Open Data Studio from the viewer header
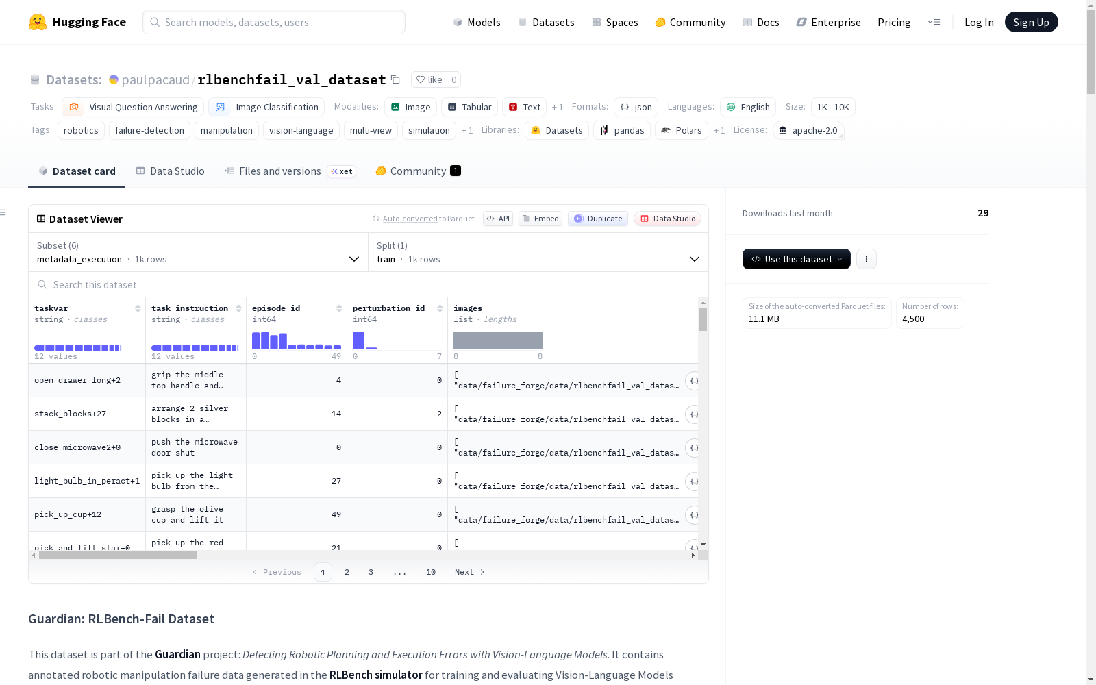The image size is (1096, 685). (x=667, y=219)
